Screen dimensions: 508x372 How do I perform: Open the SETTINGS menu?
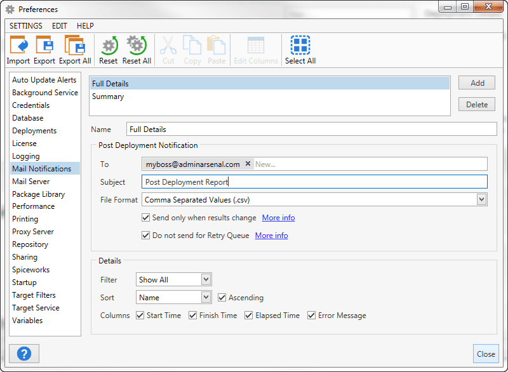click(x=26, y=26)
